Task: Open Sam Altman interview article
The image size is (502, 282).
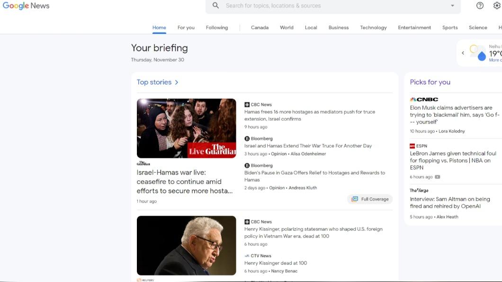Action: click(450, 203)
